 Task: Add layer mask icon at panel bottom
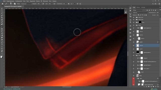tap(149, 87)
